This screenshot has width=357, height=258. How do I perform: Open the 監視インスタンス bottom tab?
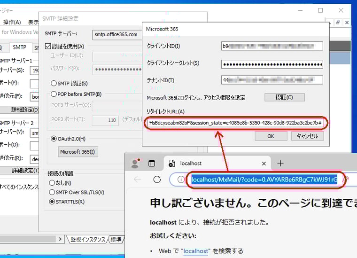point(88,239)
